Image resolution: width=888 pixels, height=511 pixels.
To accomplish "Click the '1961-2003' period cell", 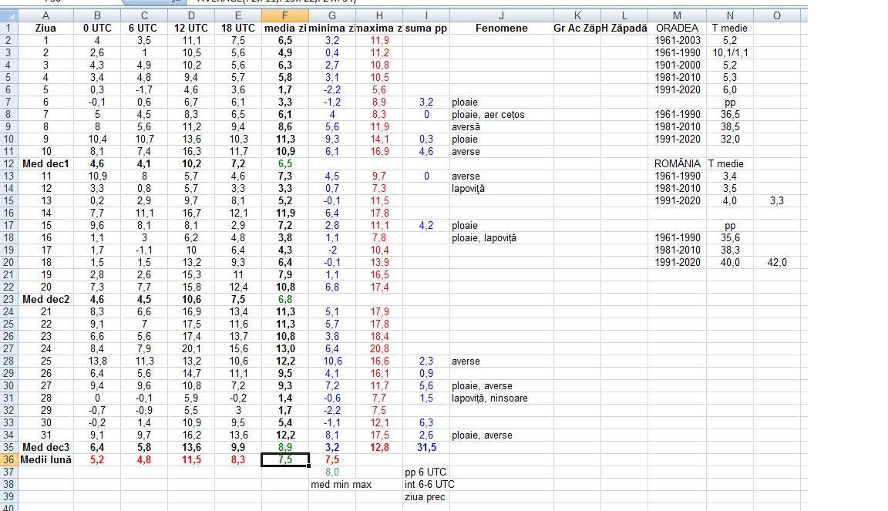I will pos(677,40).
